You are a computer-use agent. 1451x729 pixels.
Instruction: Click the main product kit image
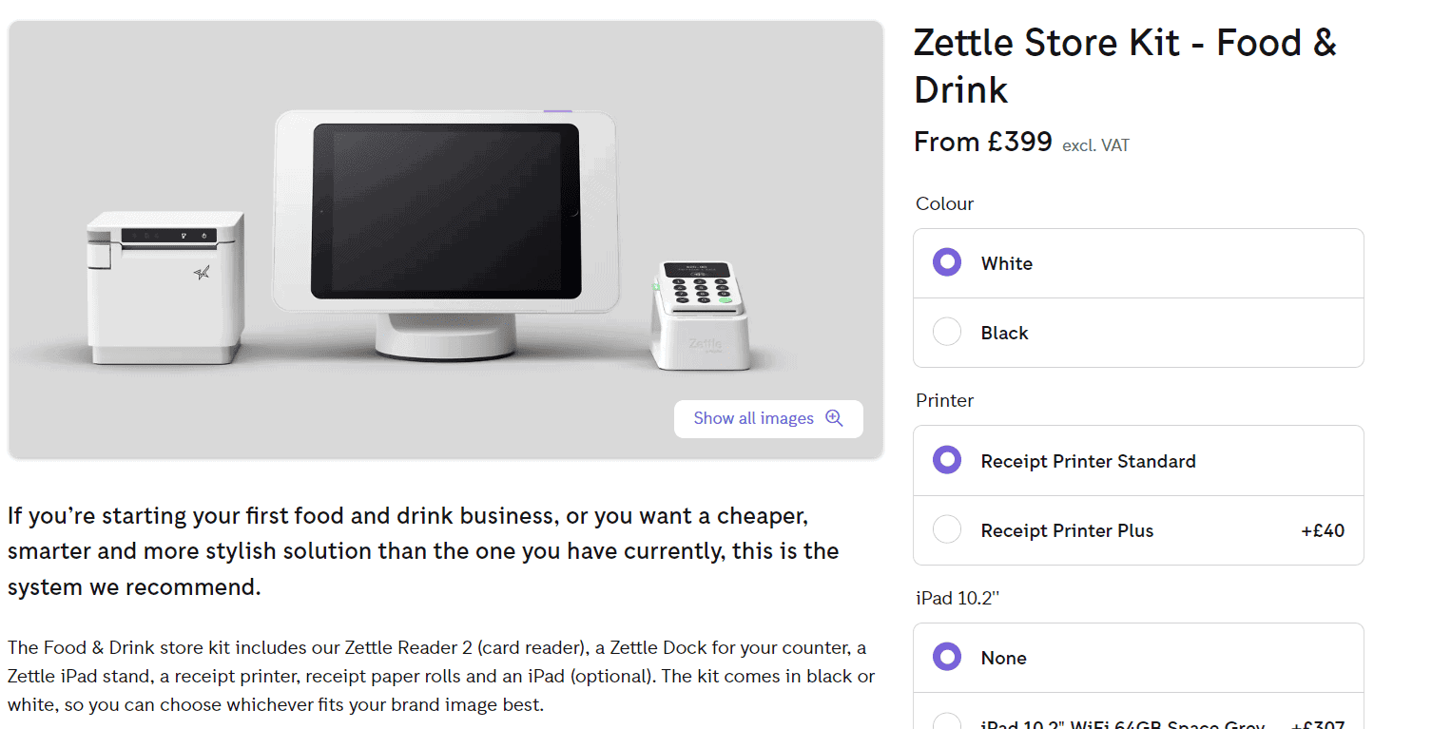tap(446, 238)
